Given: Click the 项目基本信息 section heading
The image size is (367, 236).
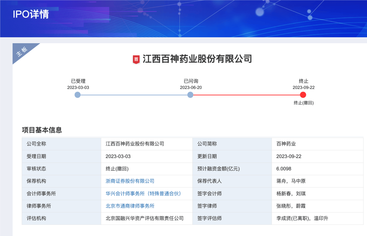Looking at the screenshot, I should (42, 130).
